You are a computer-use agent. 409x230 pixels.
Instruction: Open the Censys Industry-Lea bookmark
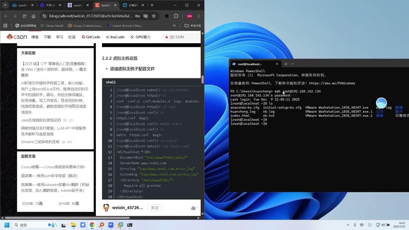[85, 26]
